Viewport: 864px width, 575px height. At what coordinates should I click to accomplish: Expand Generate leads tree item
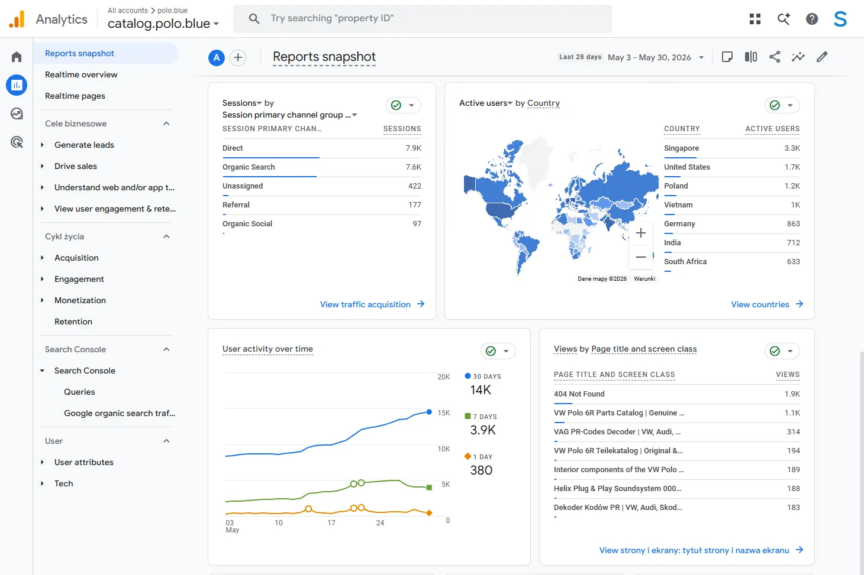[42, 145]
